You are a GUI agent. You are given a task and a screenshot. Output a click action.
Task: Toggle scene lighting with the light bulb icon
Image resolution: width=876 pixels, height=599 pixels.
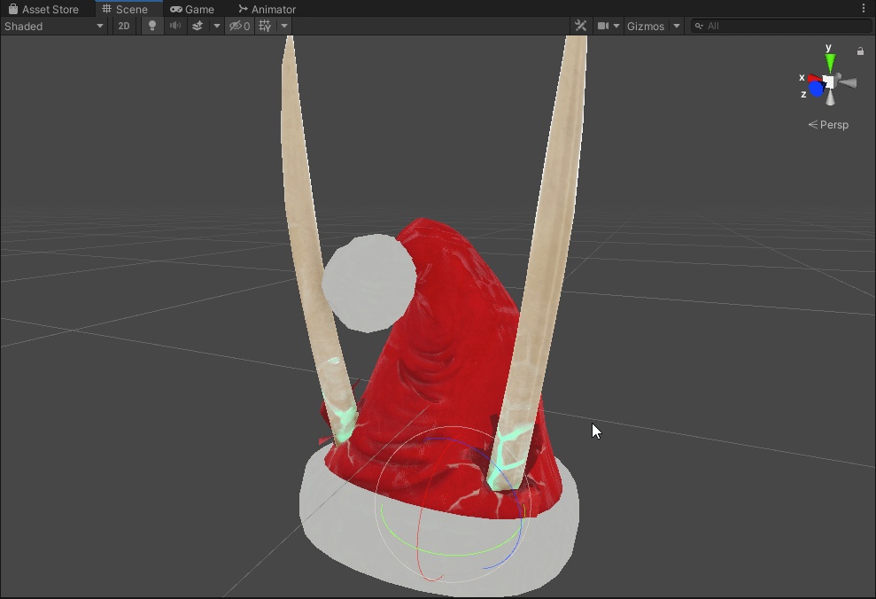(151, 26)
